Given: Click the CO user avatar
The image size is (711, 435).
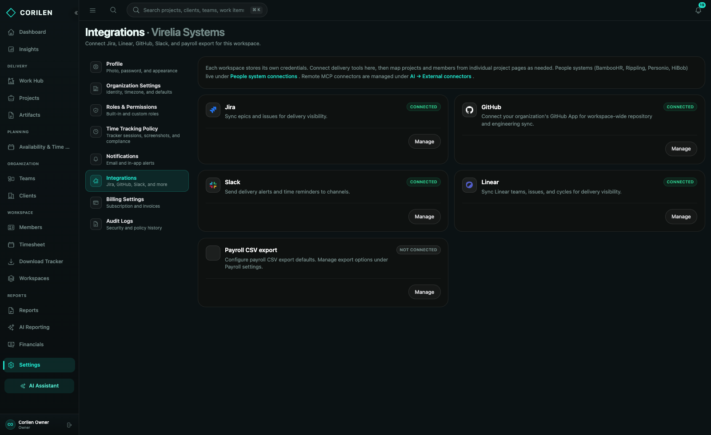Looking at the screenshot, I should click(x=10, y=425).
